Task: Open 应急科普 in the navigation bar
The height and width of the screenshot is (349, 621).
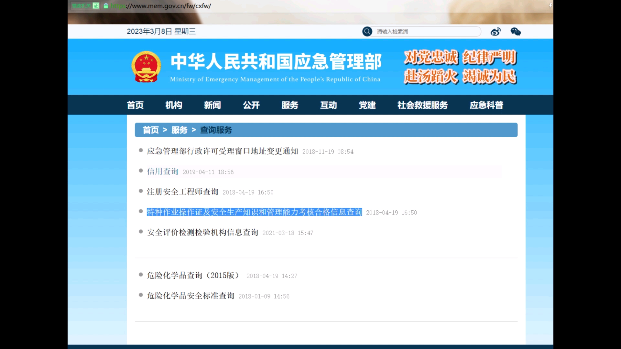Action: (486, 105)
